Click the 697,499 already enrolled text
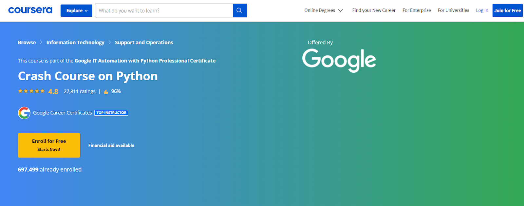Image resolution: width=524 pixels, height=206 pixels. click(x=50, y=170)
